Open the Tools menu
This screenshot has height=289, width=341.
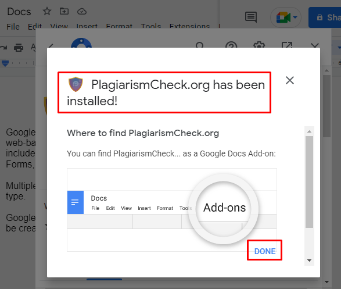pos(150,26)
